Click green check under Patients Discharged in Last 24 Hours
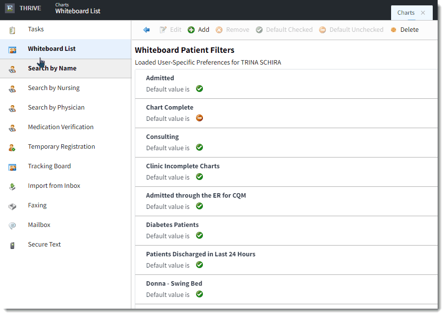Viewport: 445px width, 316px height. (199, 265)
